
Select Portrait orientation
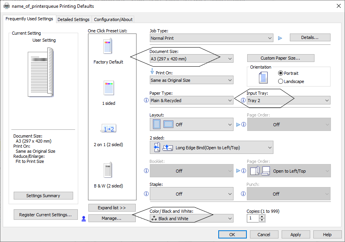pyautogui.click(x=281, y=73)
